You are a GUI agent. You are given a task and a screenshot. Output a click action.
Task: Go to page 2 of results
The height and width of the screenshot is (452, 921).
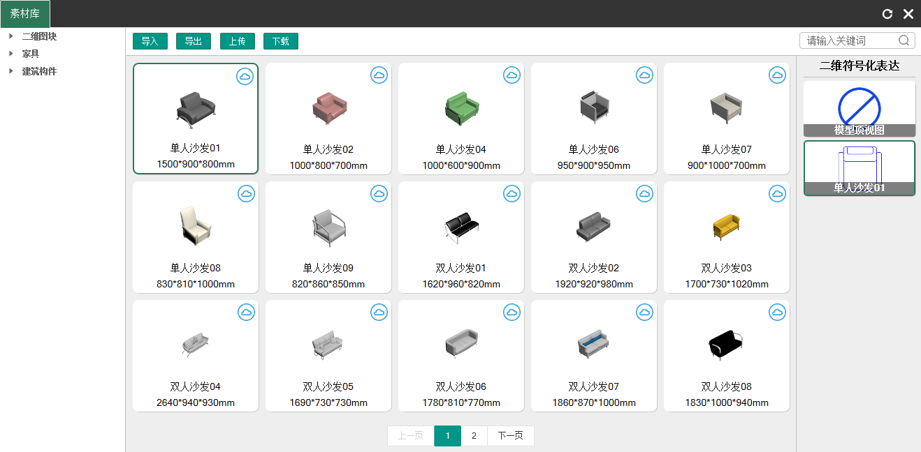click(x=474, y=436)
